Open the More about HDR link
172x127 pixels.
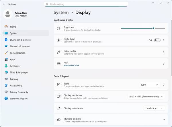pyautogui.click(x=71, y=65)
